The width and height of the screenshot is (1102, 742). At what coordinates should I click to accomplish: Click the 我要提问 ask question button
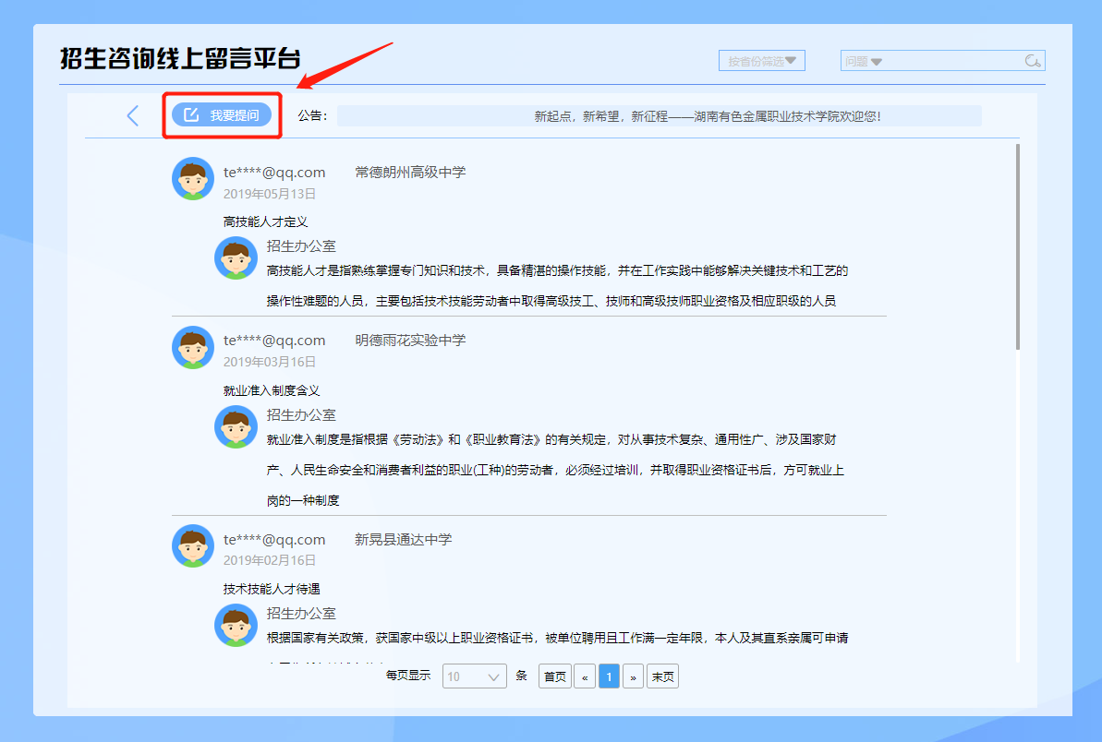pos(222,115)
